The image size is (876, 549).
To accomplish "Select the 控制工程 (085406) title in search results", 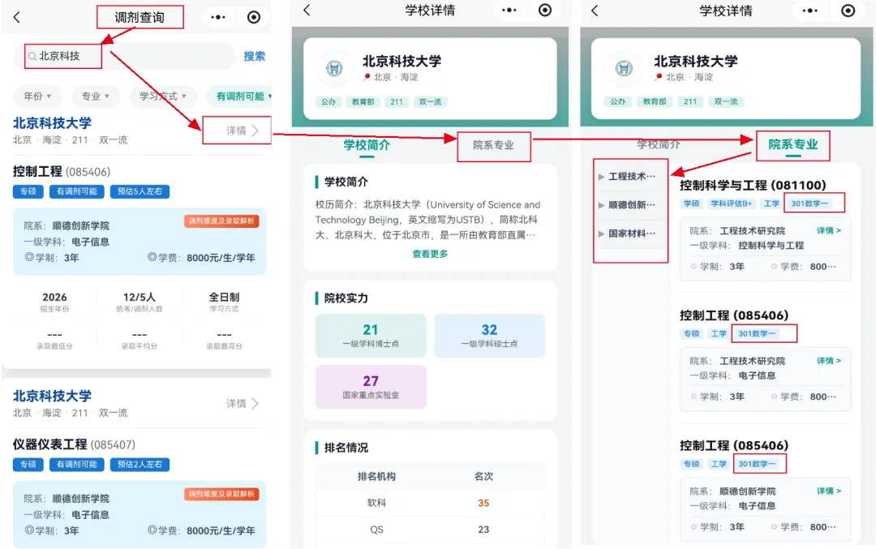I will click(62, 171).
